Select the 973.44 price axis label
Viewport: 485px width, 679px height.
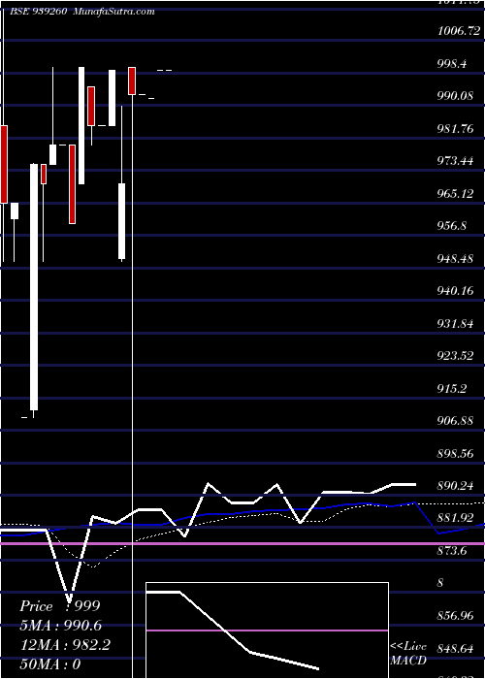click(x=455, y=161)
